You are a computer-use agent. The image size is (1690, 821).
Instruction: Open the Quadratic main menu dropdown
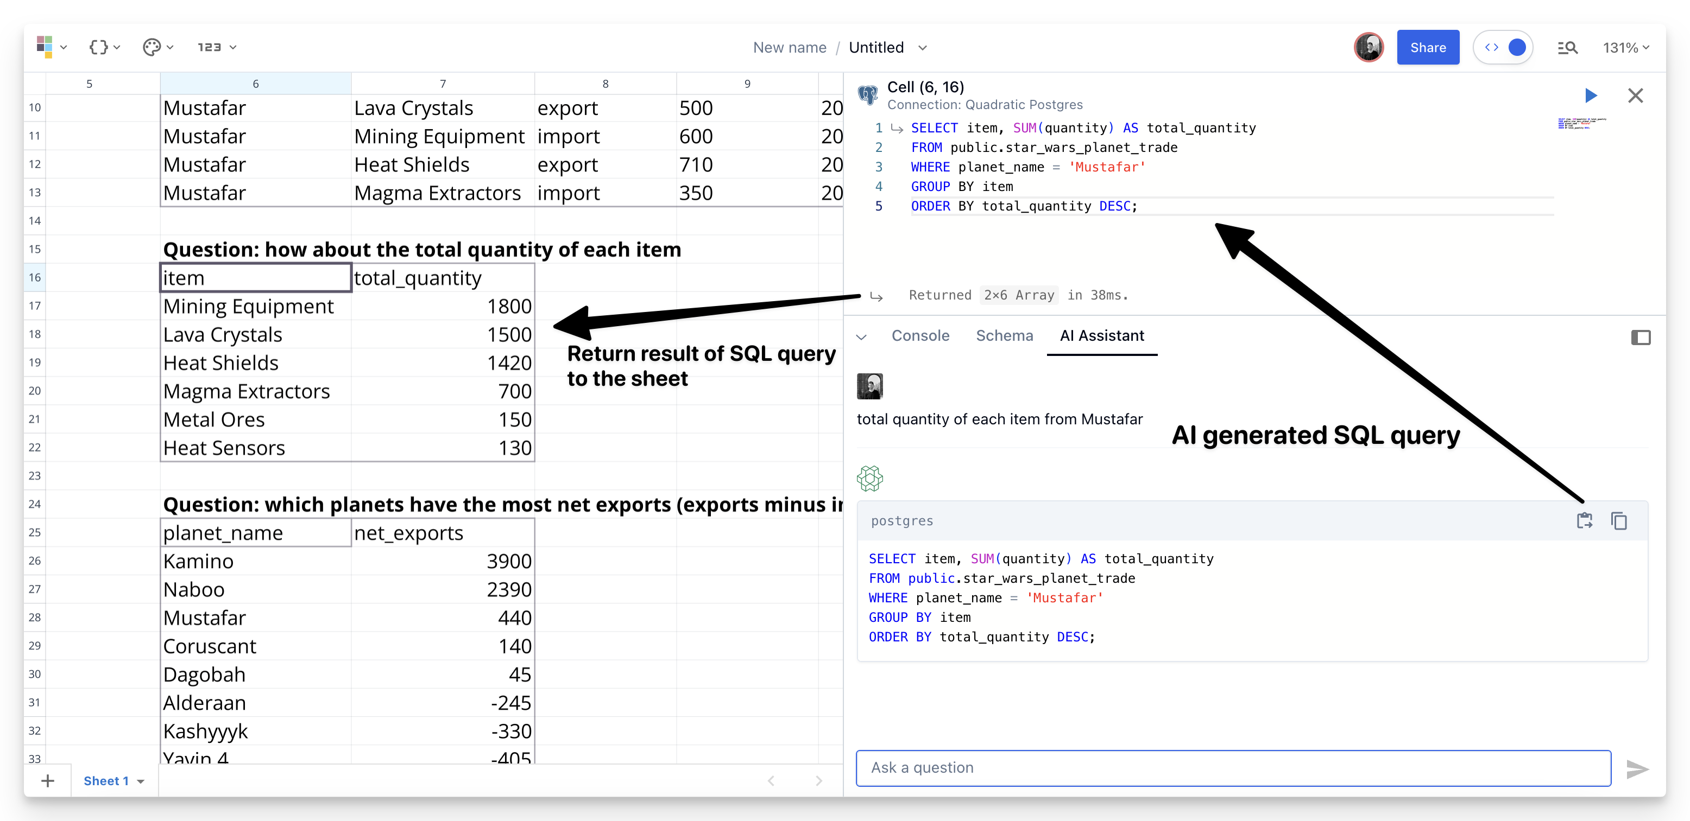click(x=52, y=47)
